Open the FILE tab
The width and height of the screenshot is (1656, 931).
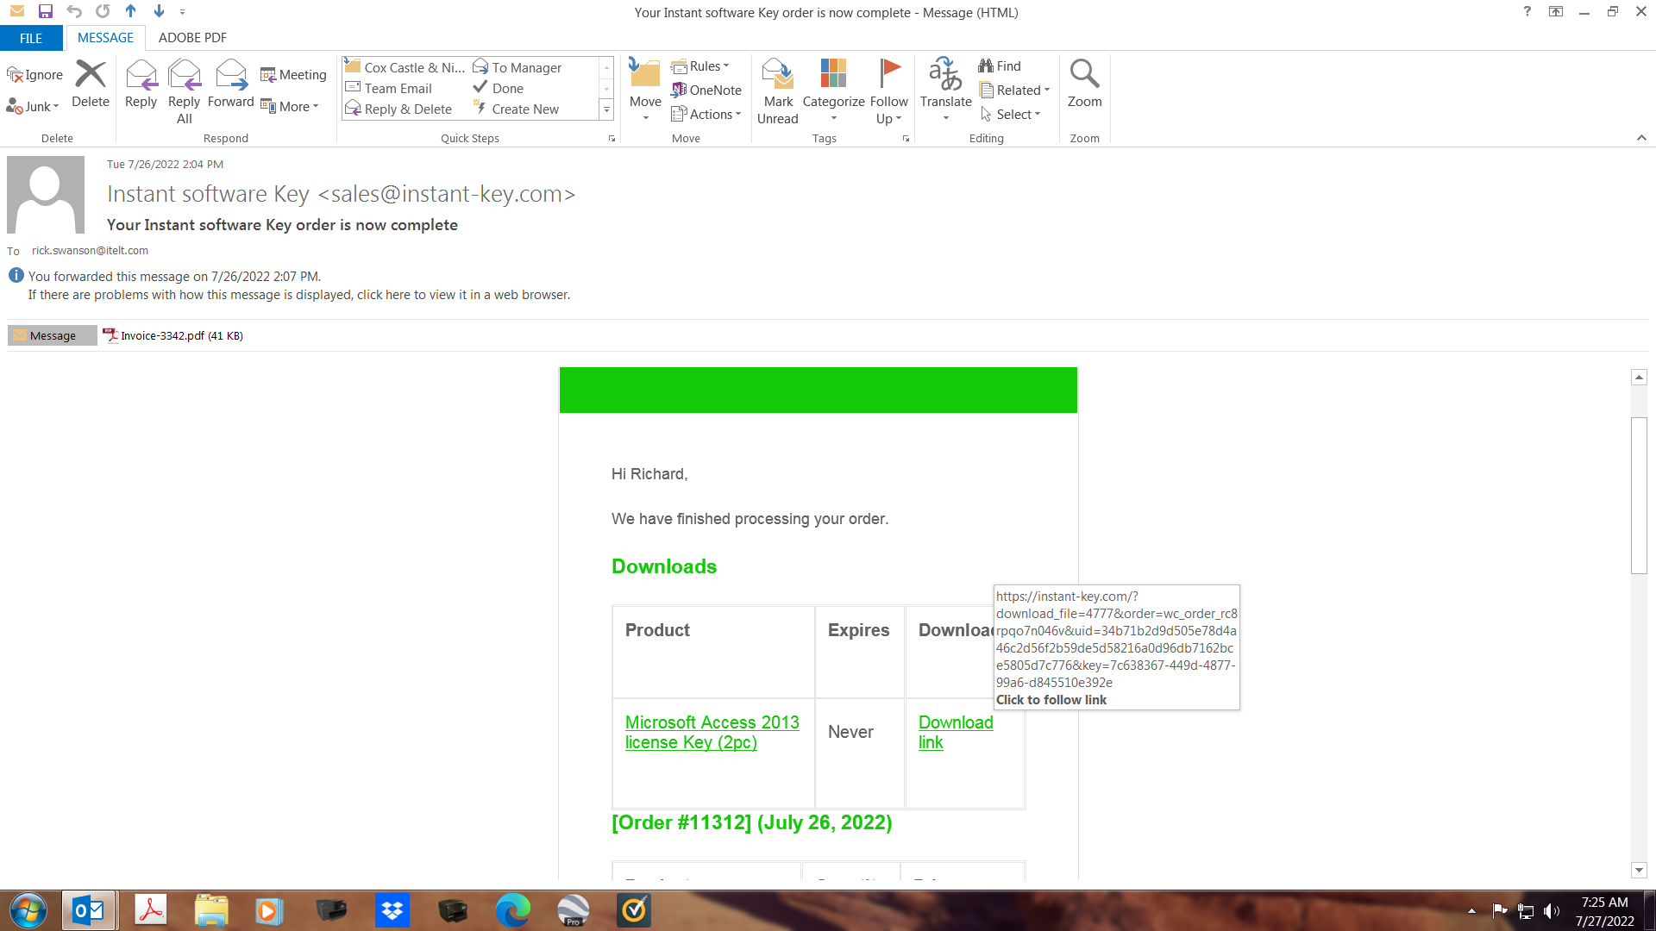point(31,38)
